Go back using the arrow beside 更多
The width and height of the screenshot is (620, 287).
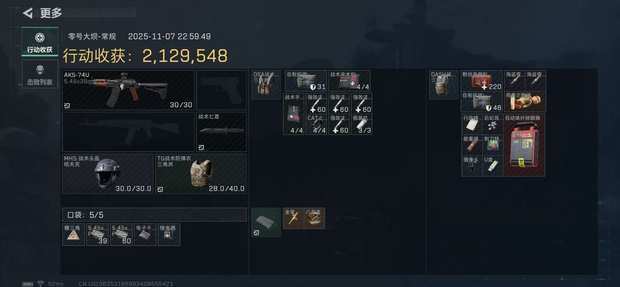pyautogui.click(x=28, y=13)
